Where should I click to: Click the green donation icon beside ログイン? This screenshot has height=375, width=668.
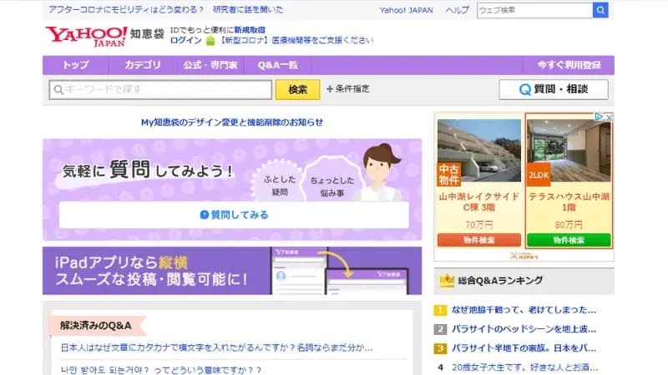point(210,40)
